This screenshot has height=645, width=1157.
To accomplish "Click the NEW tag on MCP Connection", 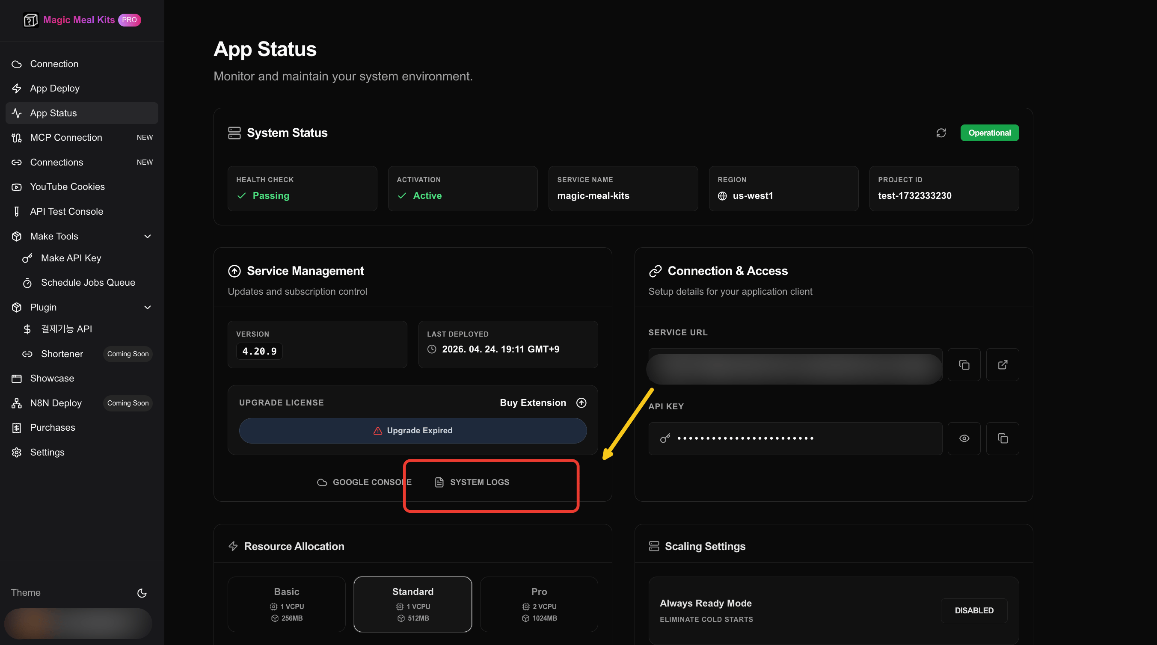I will [x=145, y=137].
